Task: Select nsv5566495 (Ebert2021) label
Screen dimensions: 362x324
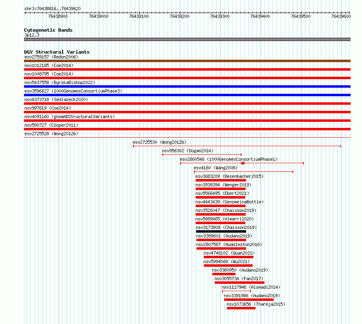Action: click(222, 193)
